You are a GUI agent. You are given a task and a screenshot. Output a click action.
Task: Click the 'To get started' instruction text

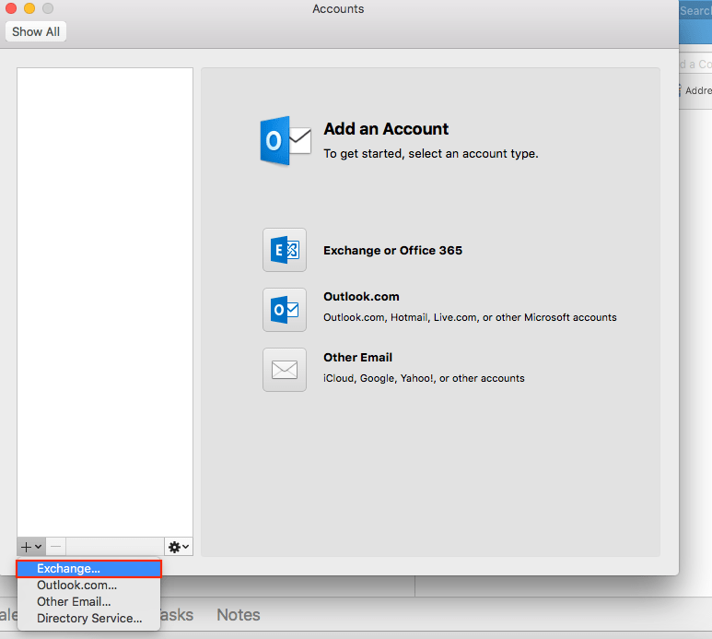tap(431, 154)
